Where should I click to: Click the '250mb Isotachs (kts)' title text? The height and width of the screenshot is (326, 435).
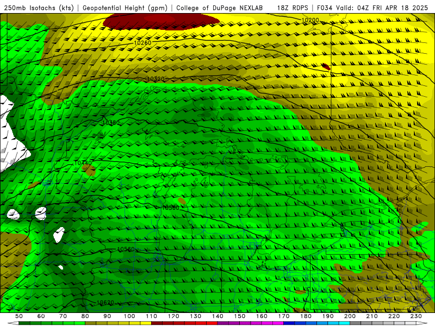point(39,8)
